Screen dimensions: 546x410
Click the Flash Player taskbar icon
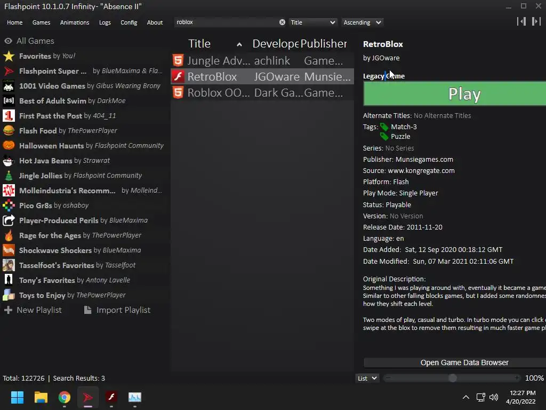tap(111, 397)
